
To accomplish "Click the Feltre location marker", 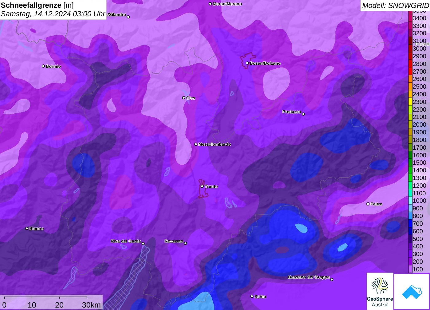I will (368, 204).
